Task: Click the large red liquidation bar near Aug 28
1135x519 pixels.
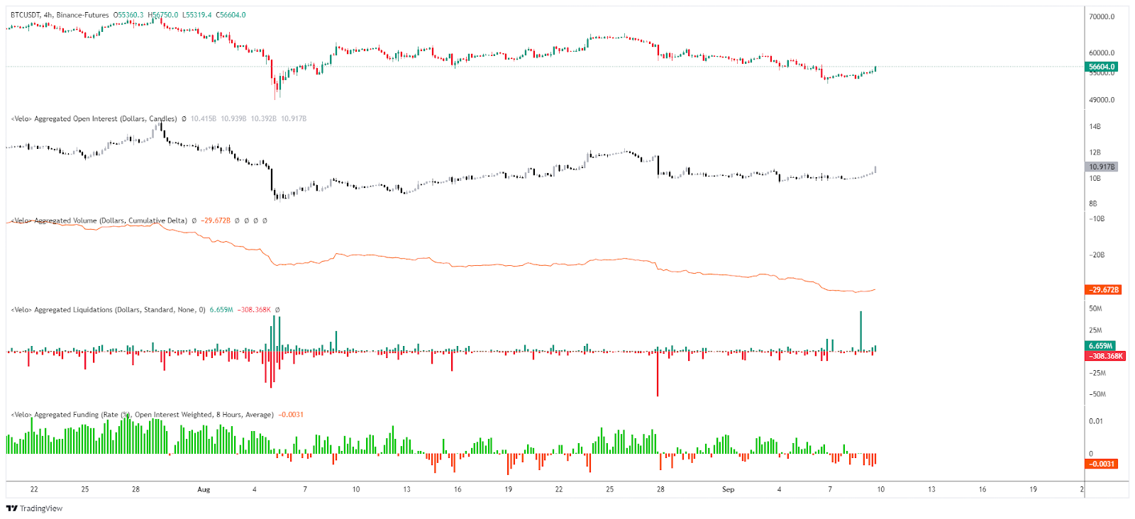Action: pyautogui.click(x=658, y=374)
